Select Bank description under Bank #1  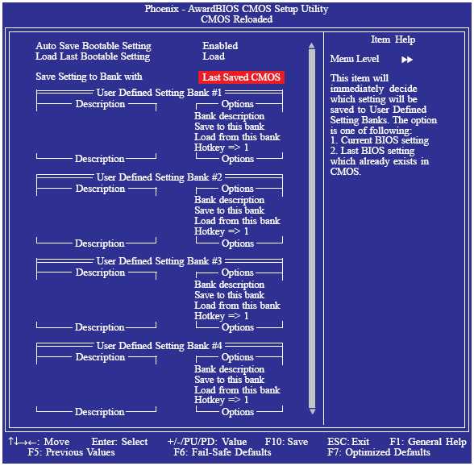click(229, 116)
